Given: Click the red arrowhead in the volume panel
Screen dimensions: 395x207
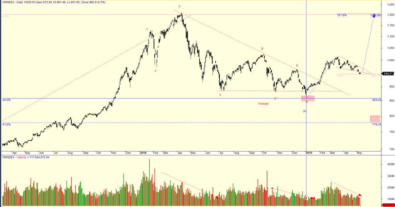Looking at the screenshot, I should click(x=360, y=195).
